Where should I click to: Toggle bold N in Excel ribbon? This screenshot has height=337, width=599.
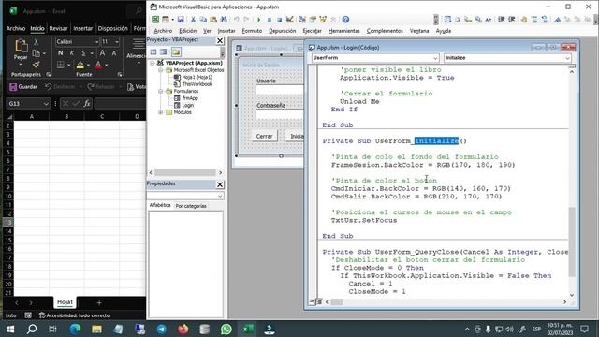[x=60, y=53]
